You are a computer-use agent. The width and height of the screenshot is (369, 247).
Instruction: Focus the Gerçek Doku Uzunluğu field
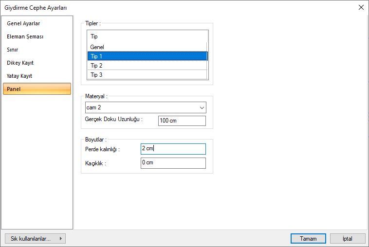click(182, 121)
